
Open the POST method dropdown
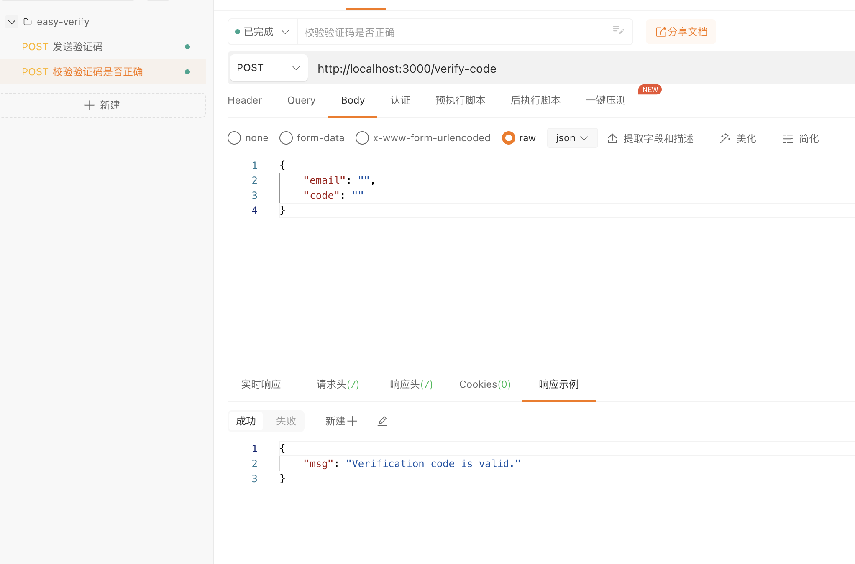point(269,68)
